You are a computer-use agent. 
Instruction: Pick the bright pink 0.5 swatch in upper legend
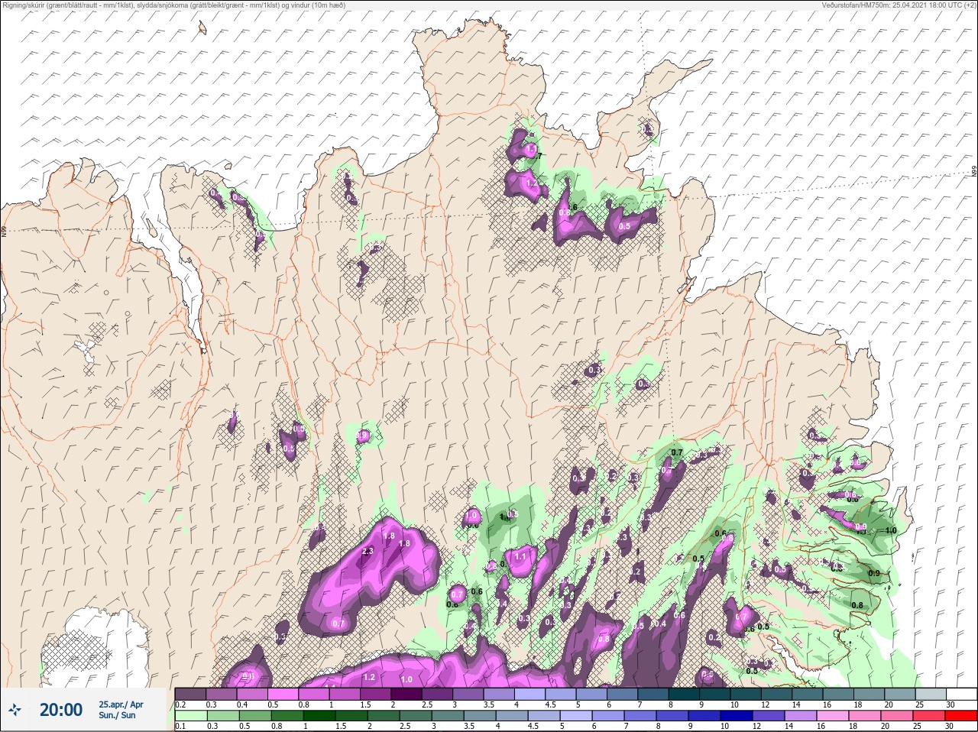point(283,694)
